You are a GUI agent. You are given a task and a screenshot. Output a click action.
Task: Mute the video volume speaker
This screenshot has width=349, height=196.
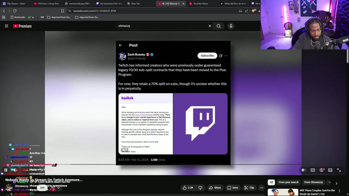[x=15, y=170]
